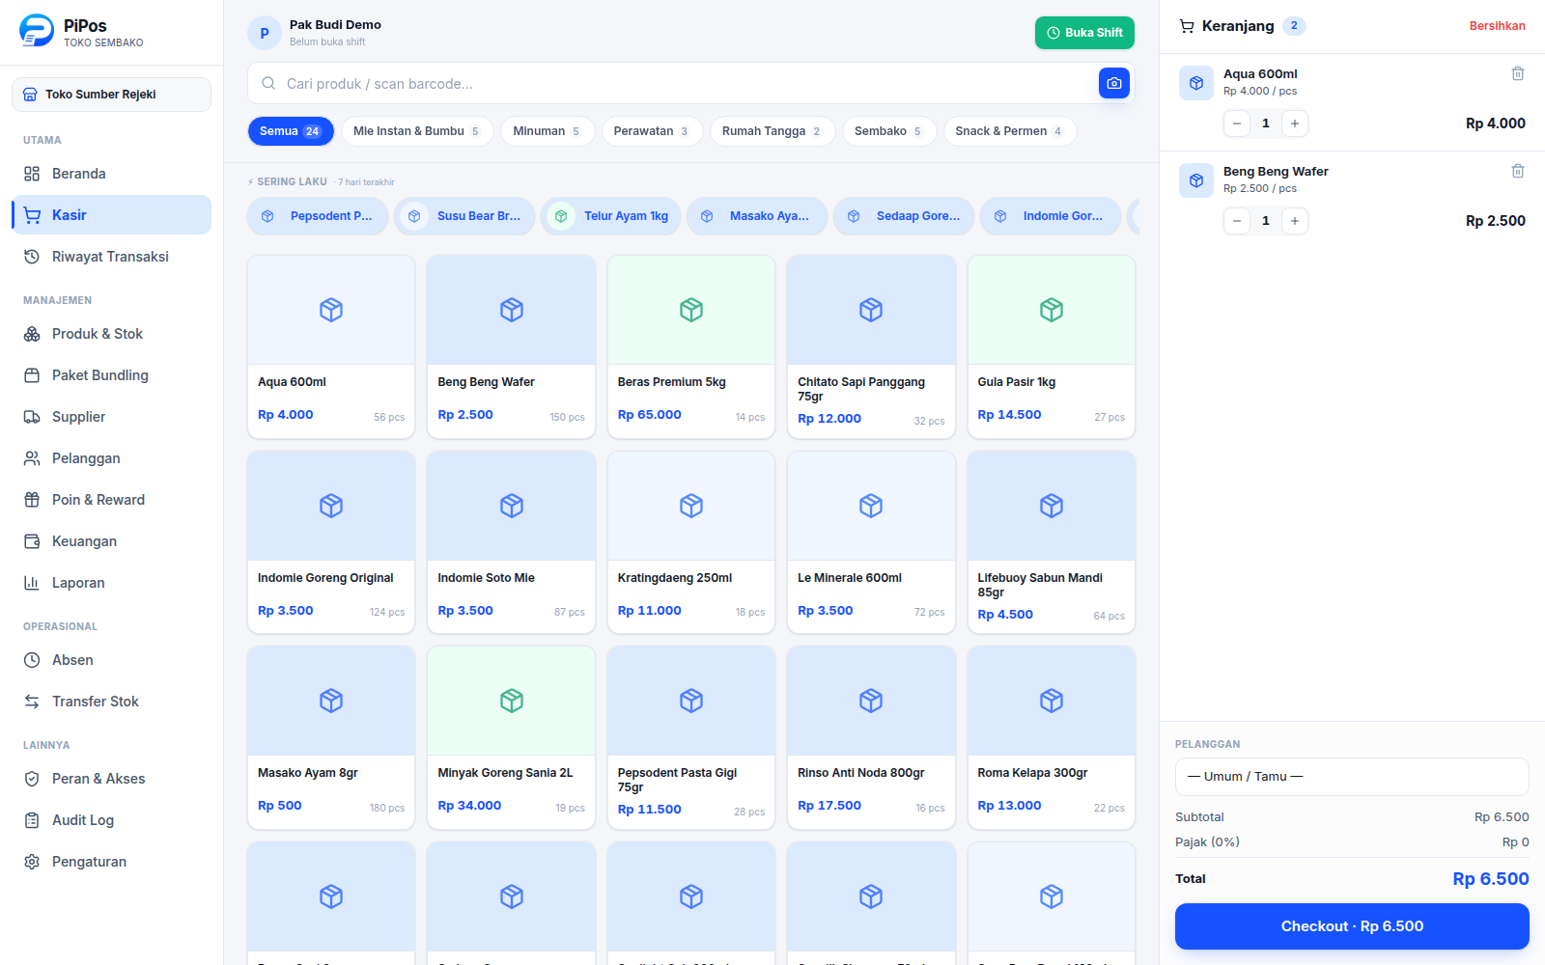Add Indomie Soto Mie product card

click(x=512, y=542)
